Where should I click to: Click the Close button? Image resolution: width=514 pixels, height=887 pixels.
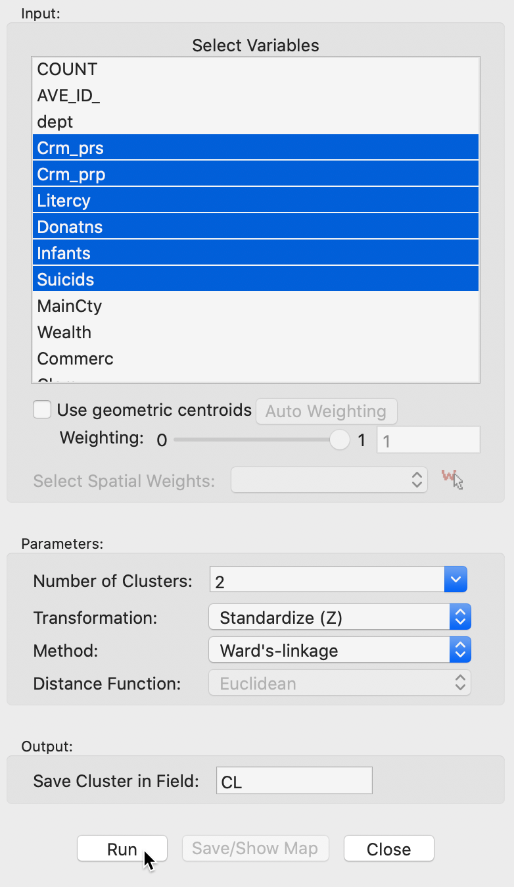pyautogui.click(x=389, y=849)
